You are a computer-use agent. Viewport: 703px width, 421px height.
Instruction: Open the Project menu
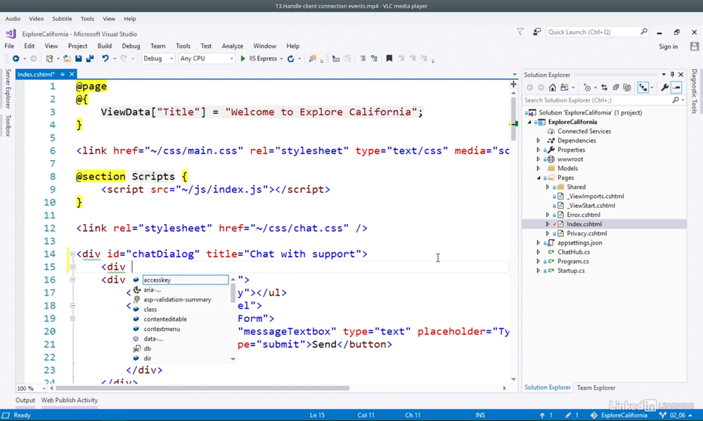click(x=77, y=46)
